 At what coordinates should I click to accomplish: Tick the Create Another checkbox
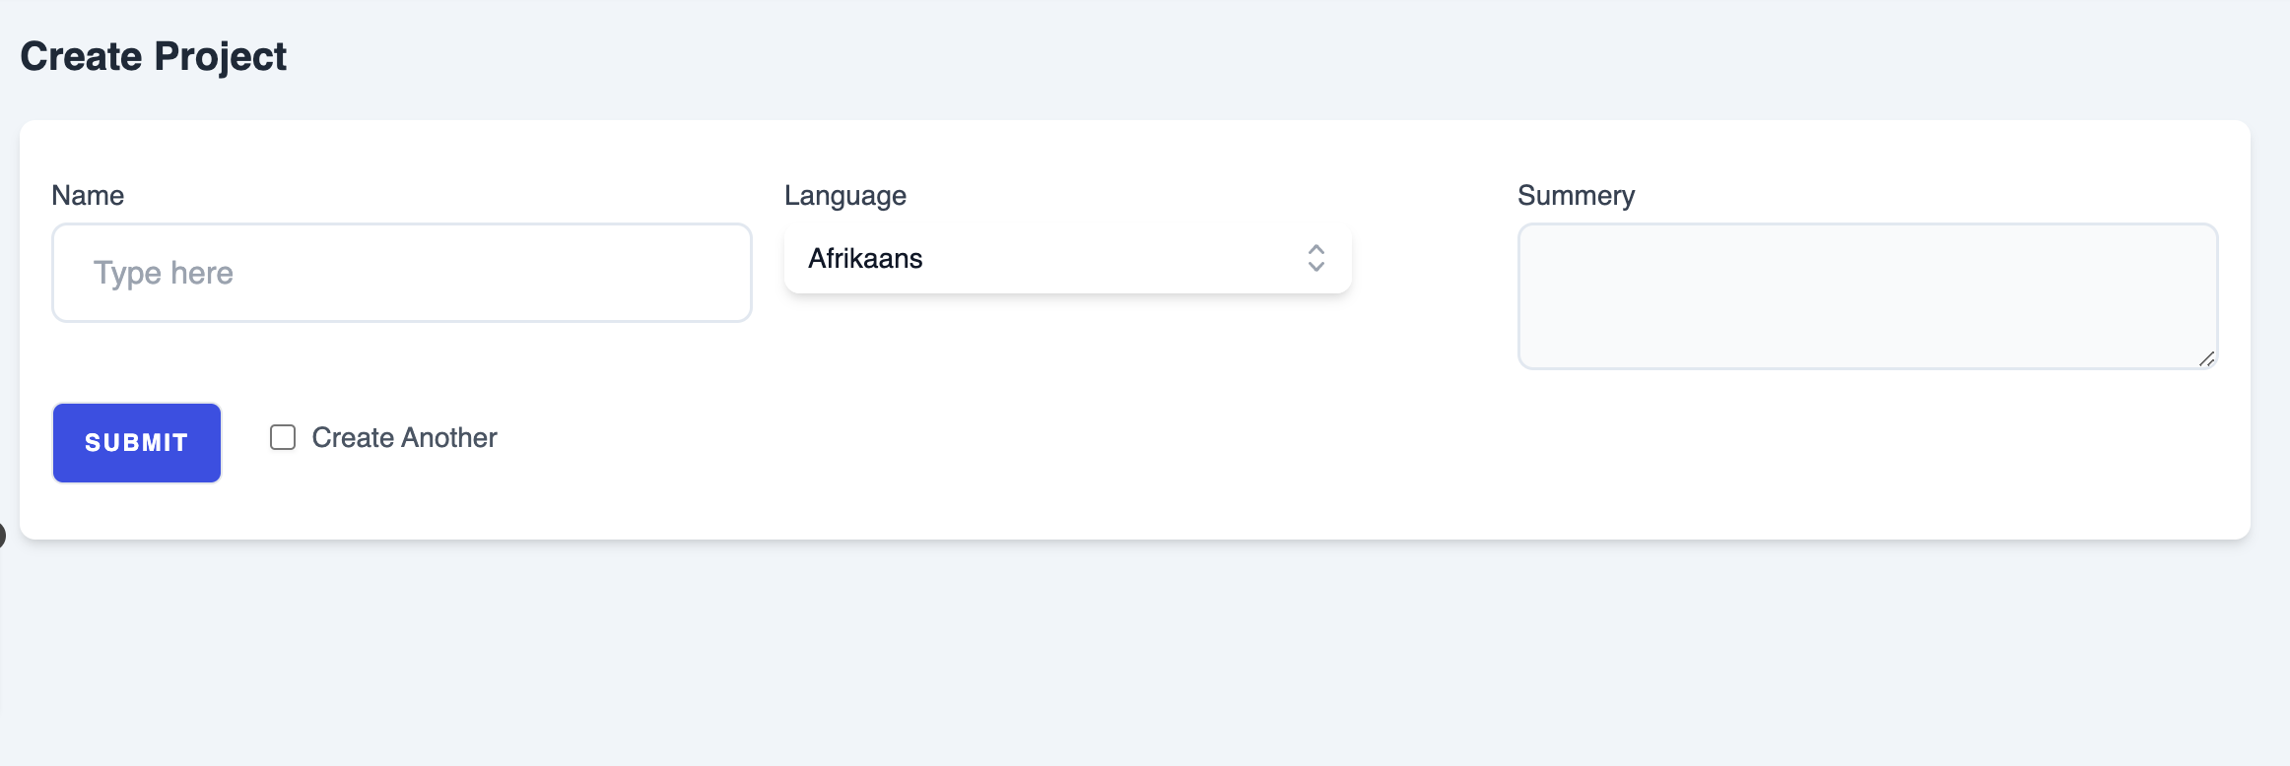pos(283,437)
